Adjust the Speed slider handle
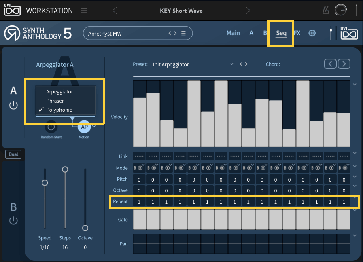The height and width of the screenshot is (262, 363). coord(45,183)
